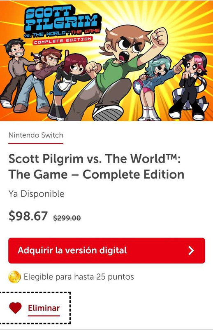Viewport: 213px width, 330px height.
Task: Click the Scott Pilgrim game logo
Action: click(63, 25)
